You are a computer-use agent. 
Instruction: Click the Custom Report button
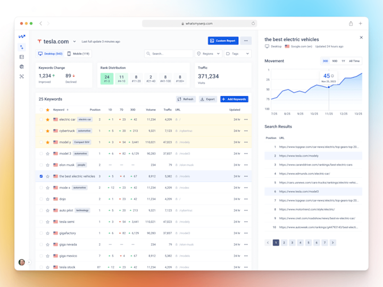tap(223, 41)
